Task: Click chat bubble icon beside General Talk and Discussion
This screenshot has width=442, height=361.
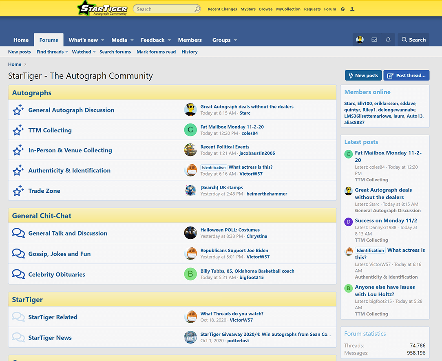Action: (18, 233)
